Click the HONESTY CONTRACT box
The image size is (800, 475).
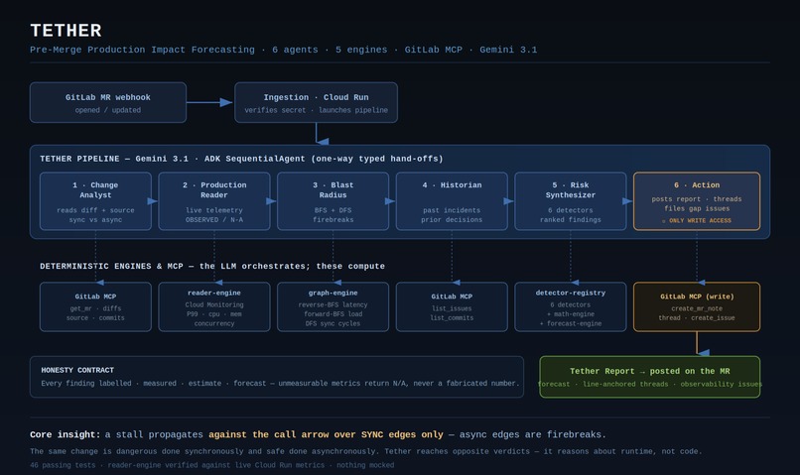tap(277, 377)
